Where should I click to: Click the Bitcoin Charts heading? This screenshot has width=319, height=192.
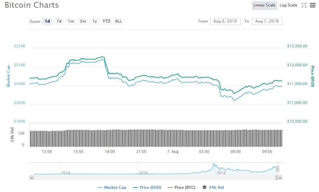tap(32, 5)
